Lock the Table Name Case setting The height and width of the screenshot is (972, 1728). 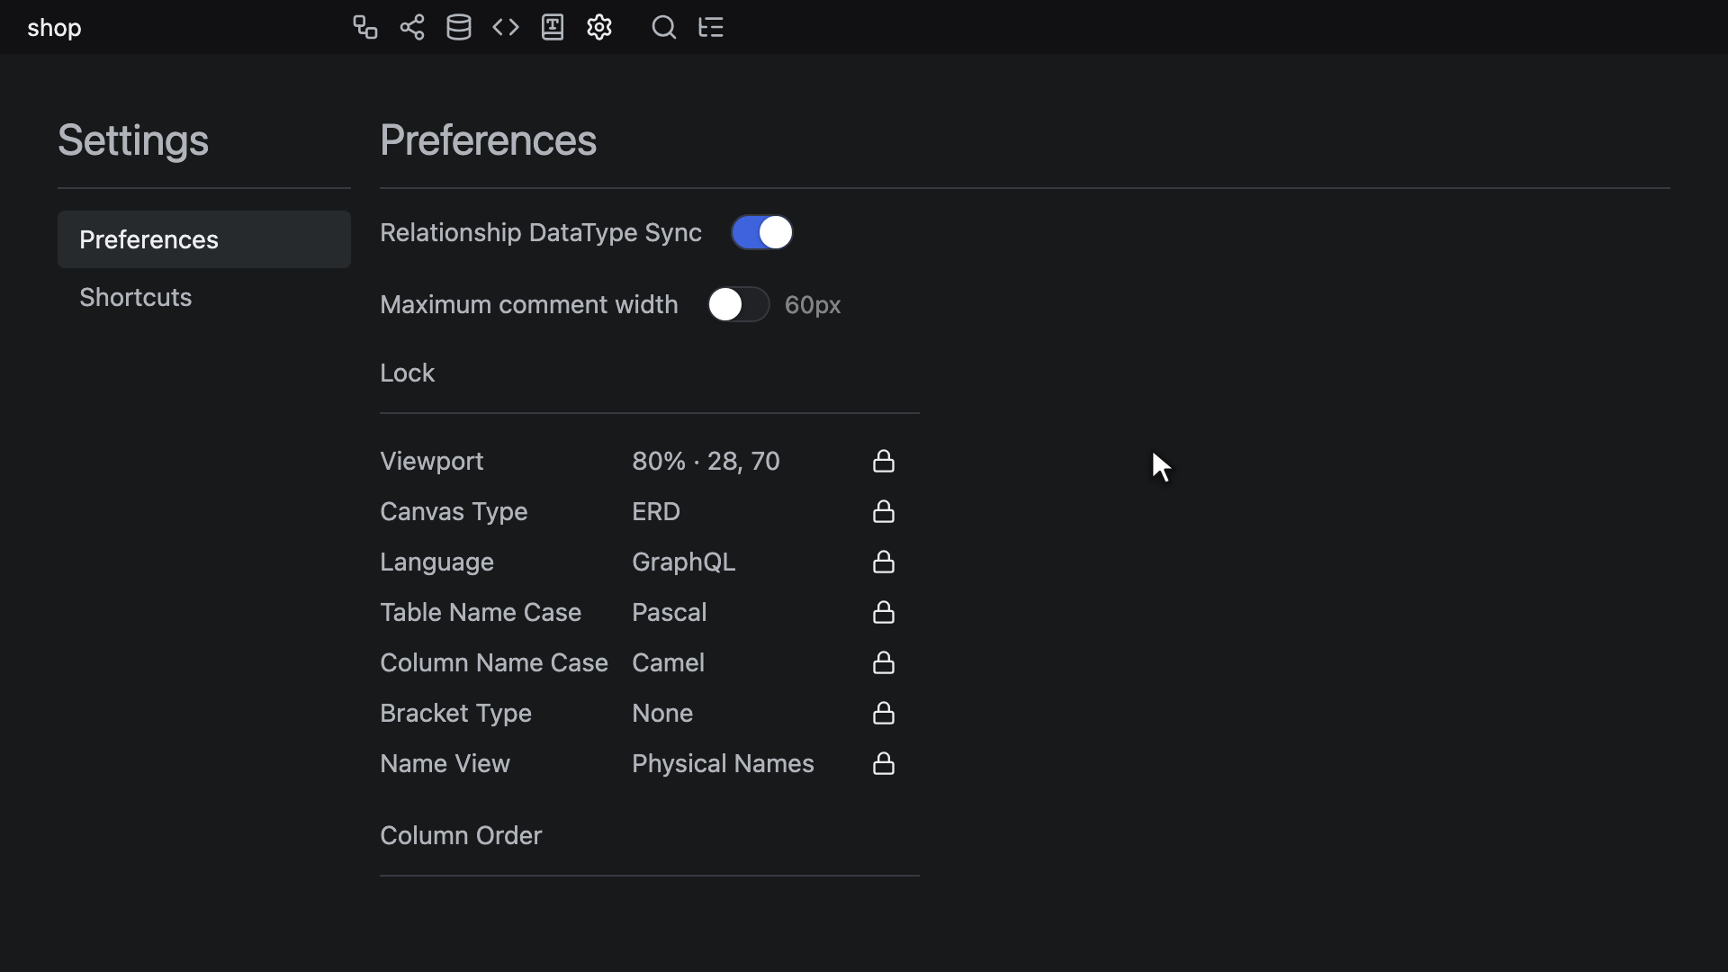click(x=884, y=612)
